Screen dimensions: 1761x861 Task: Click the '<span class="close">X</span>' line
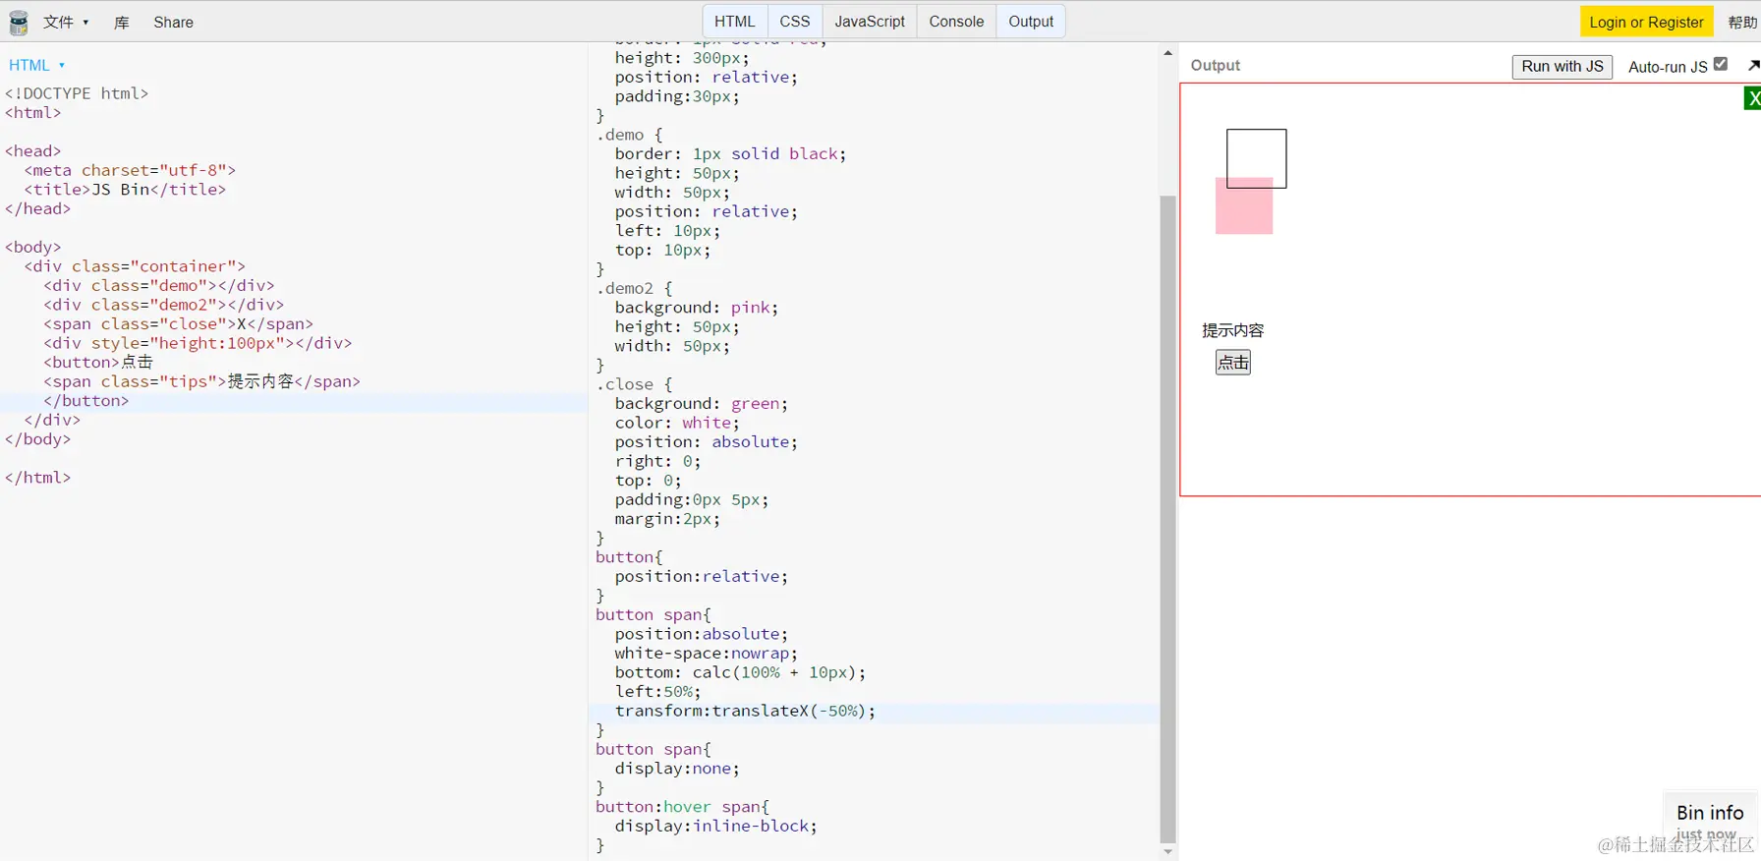coord(178,324)
